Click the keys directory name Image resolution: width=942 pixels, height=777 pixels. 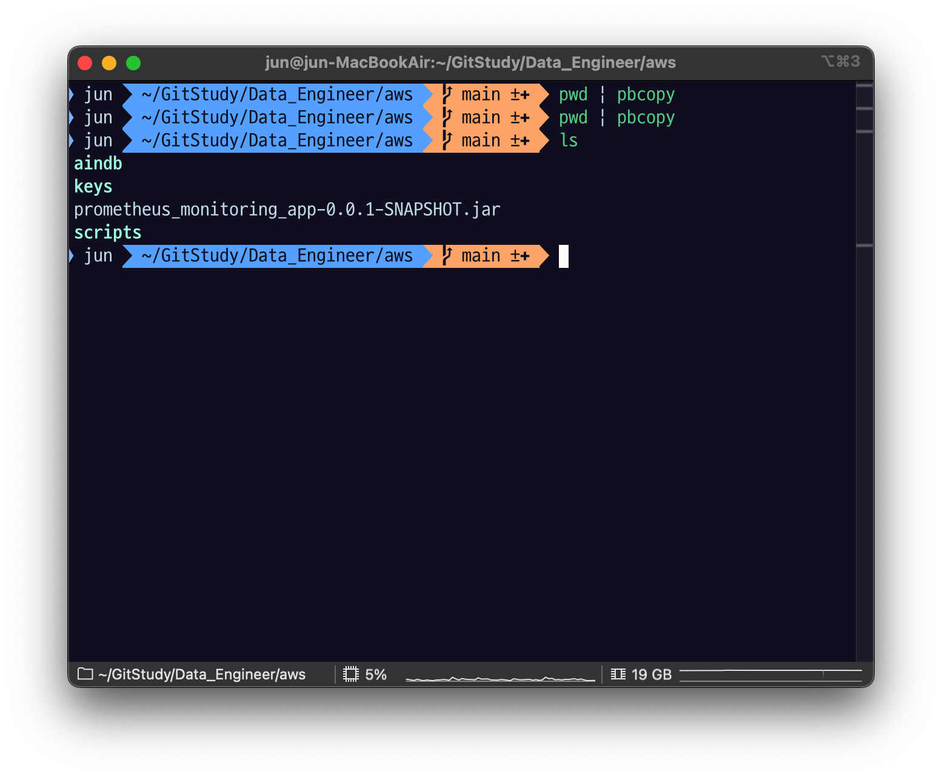point(93,187)
